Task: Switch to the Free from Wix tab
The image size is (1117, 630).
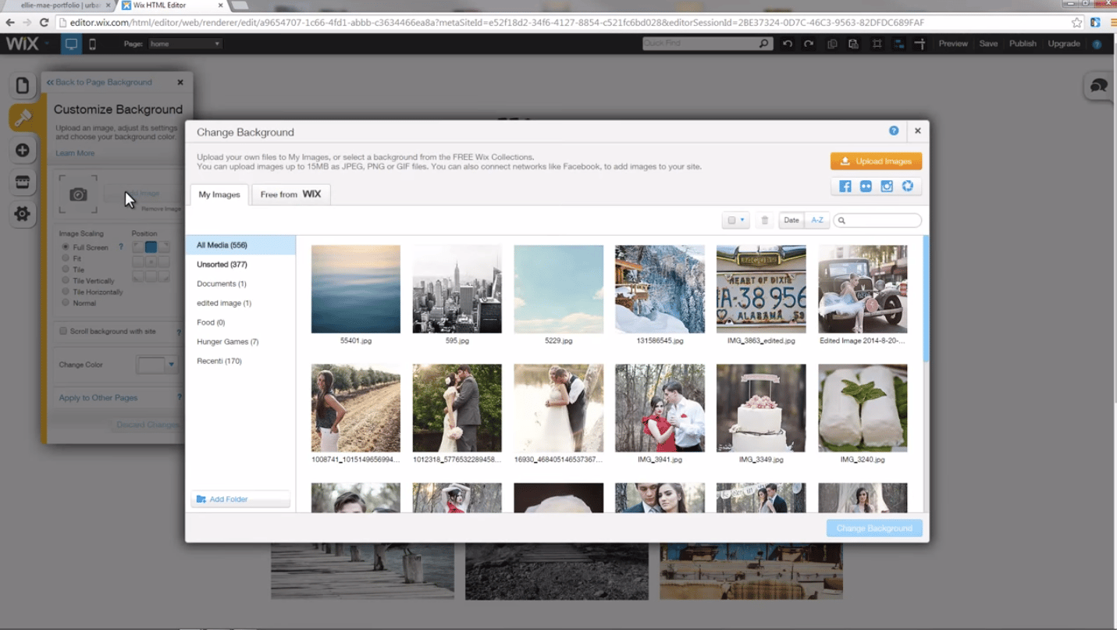Action: [290, 194]
